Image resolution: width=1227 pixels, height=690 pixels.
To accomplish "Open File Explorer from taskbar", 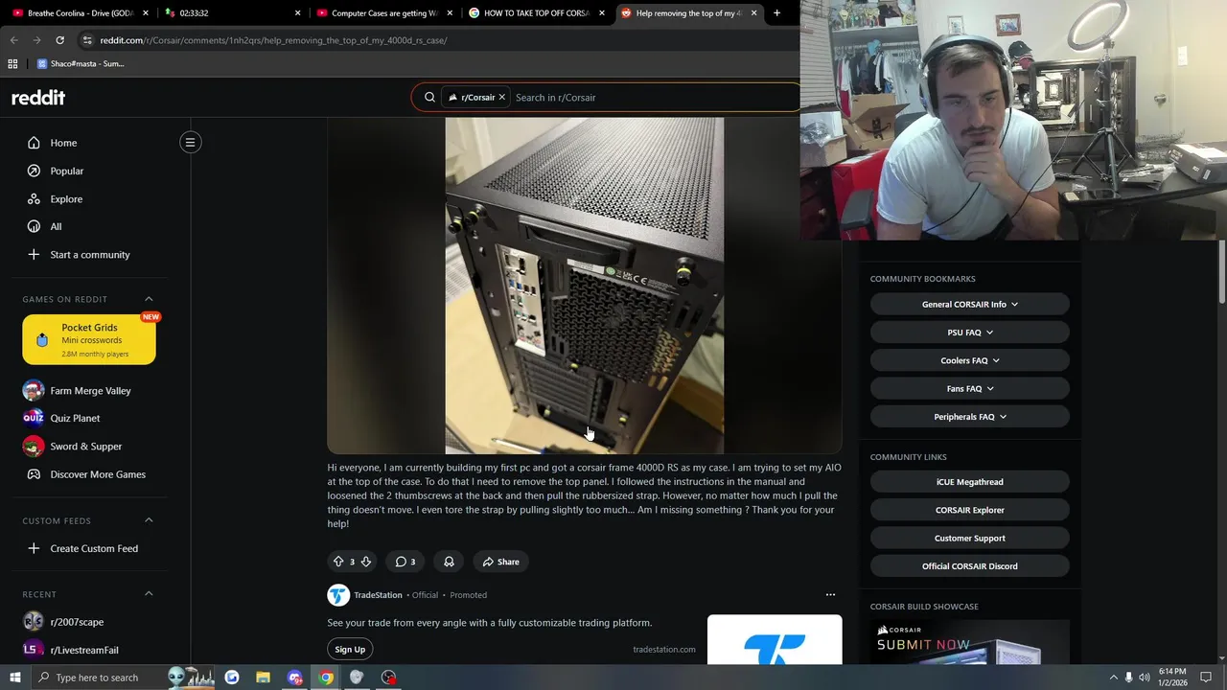I will coord(263,678).
